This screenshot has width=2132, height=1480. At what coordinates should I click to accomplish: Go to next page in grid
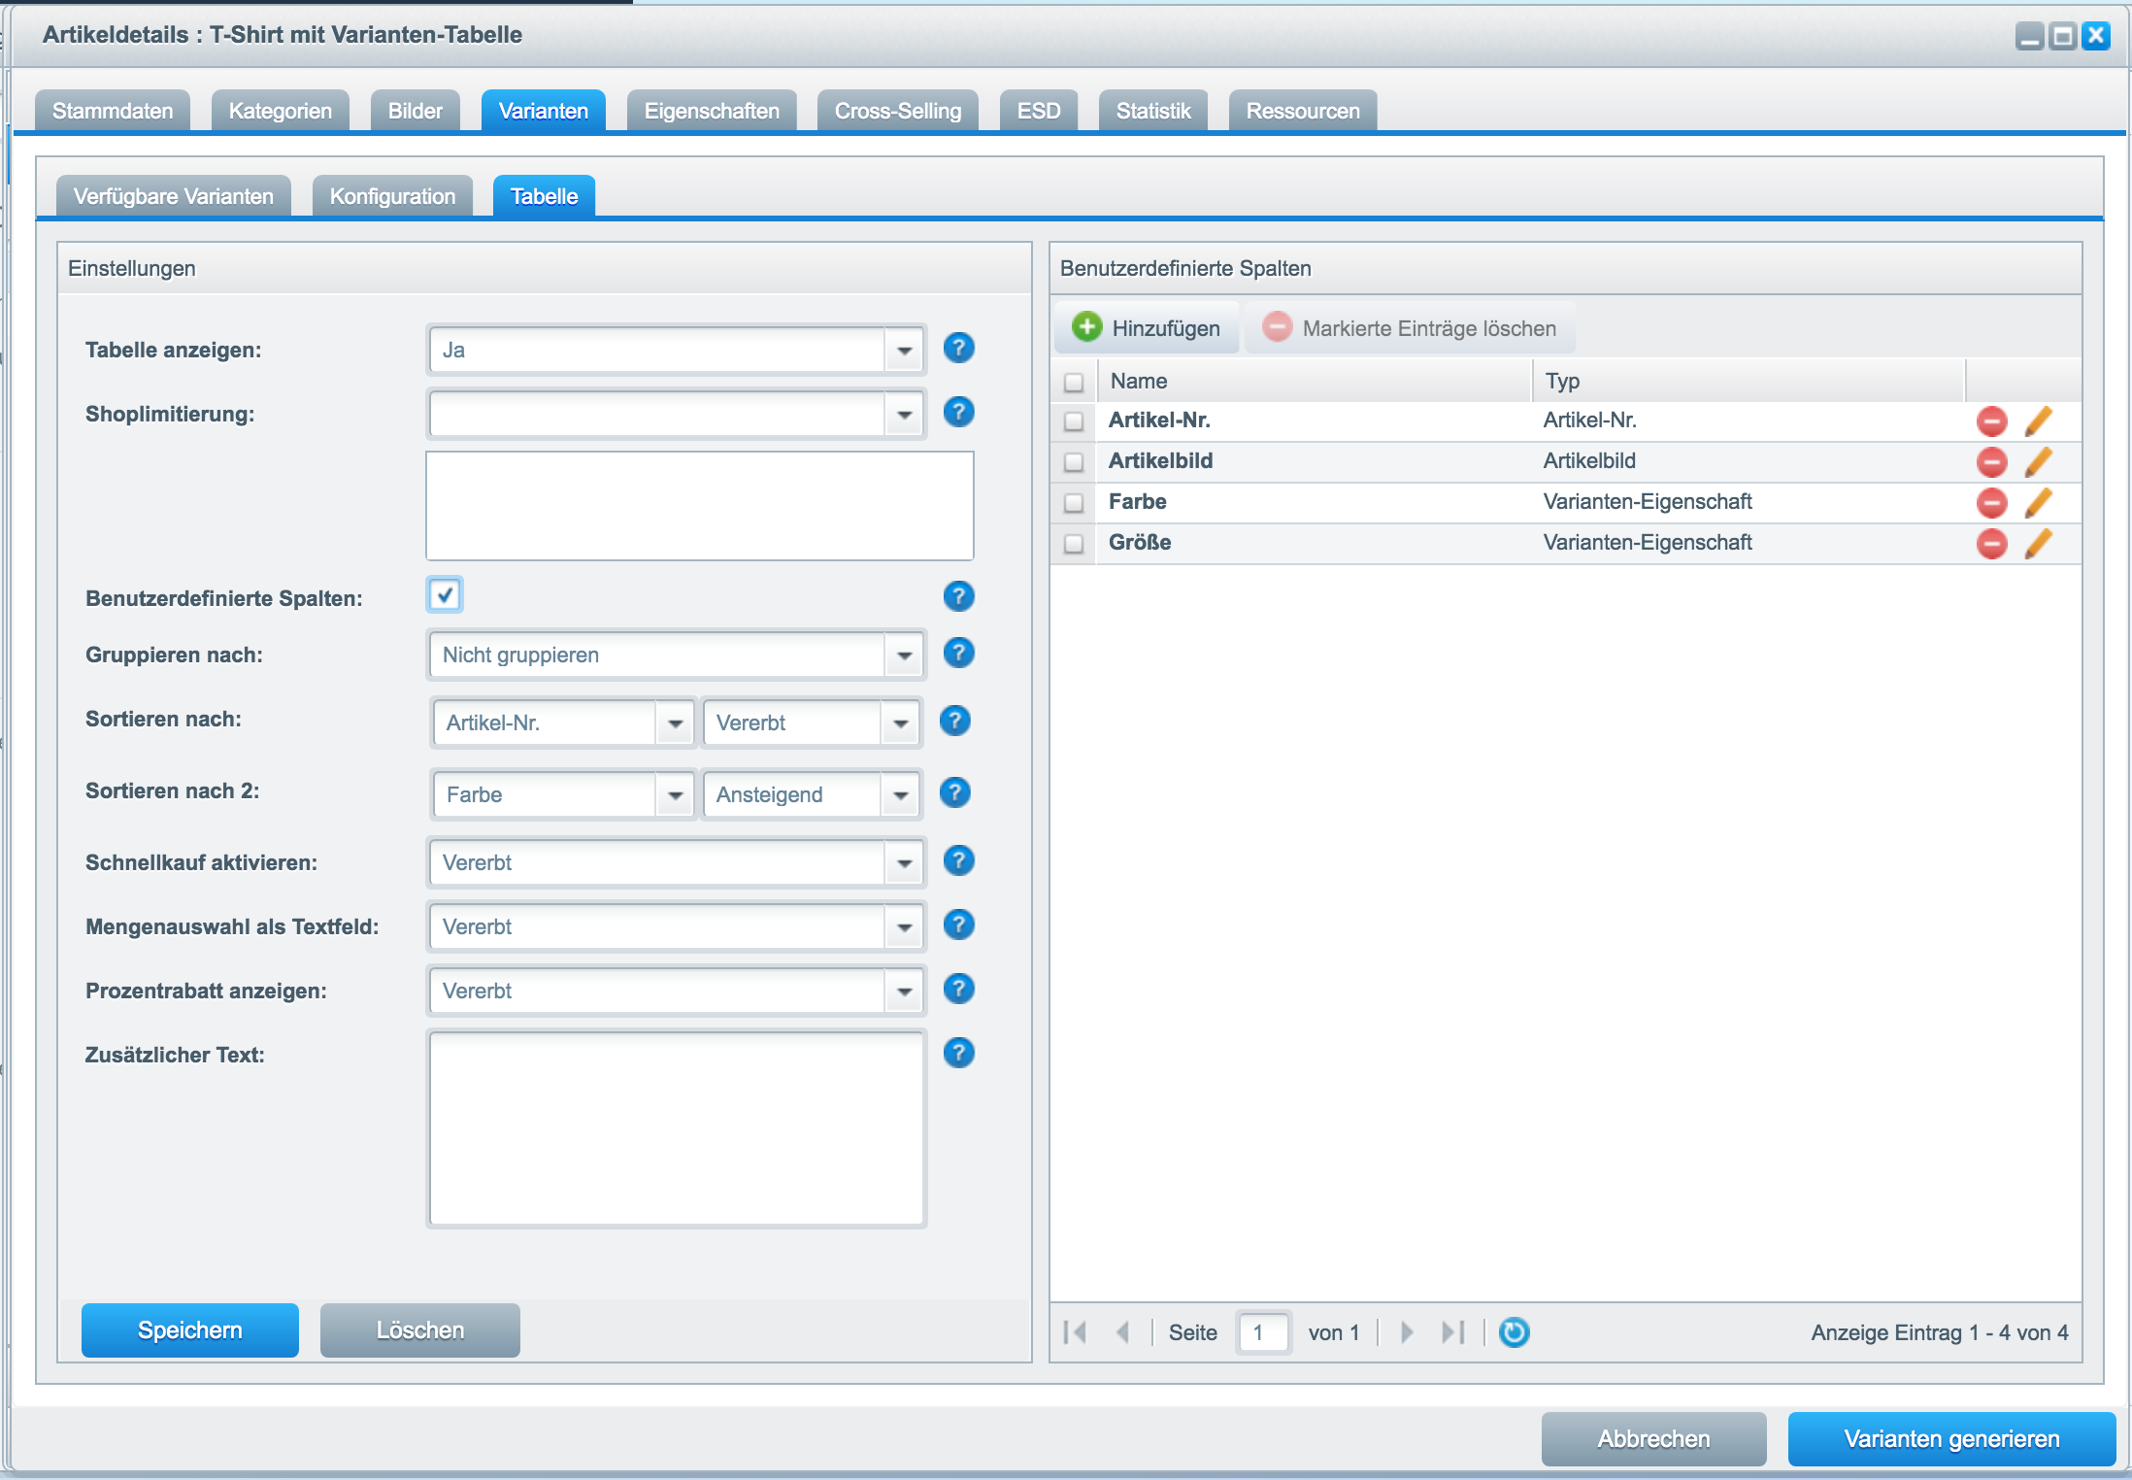click(1407, 1332)
